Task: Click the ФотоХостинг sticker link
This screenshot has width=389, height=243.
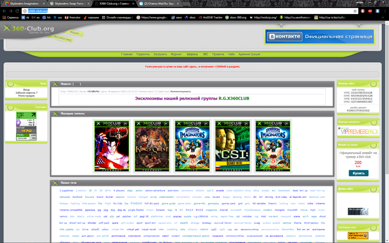Action: (x=63, y=38)
